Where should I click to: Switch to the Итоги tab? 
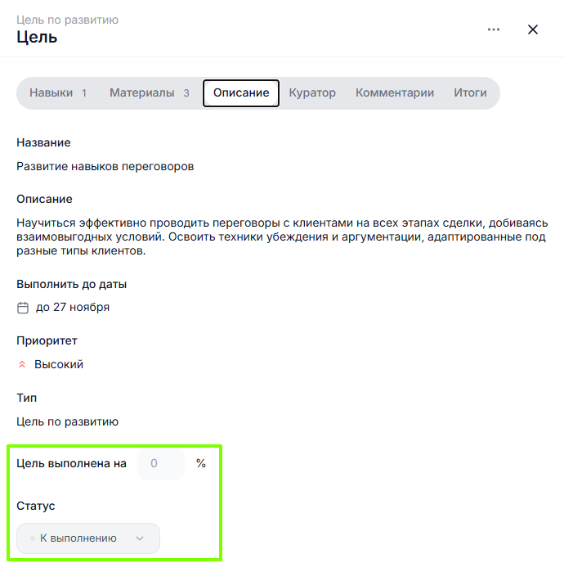(x=470, y=93)
